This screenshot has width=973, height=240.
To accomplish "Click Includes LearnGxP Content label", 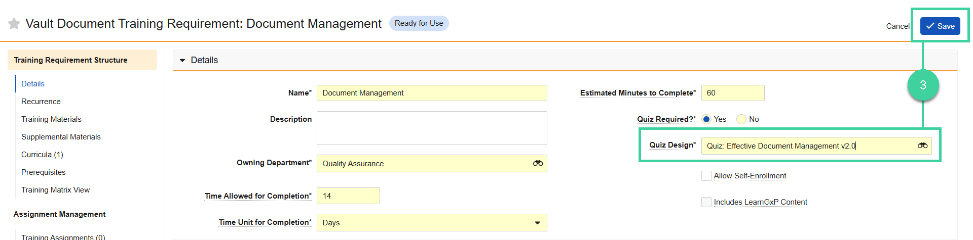I will coord(761,202).
